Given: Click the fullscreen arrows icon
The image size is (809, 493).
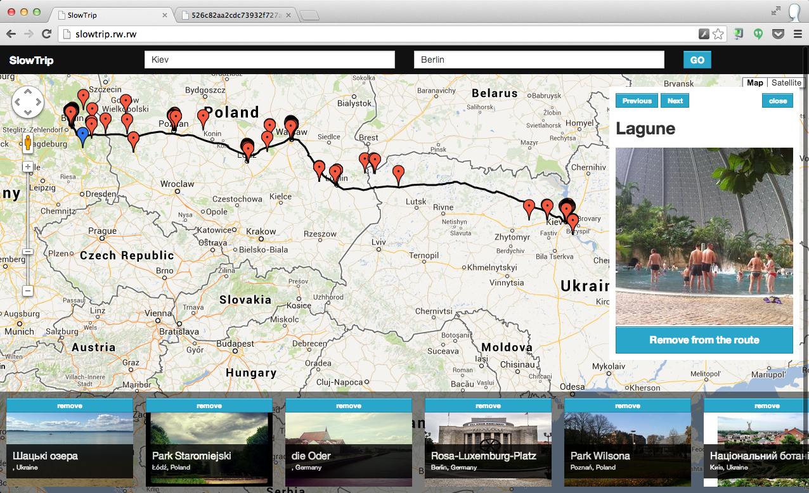Looking at the screenshot, I should (x=776, y=11).
